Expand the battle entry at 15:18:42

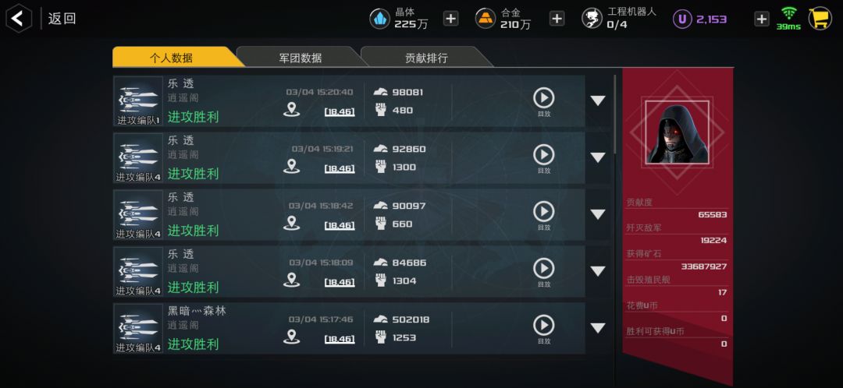coord(598,215)
